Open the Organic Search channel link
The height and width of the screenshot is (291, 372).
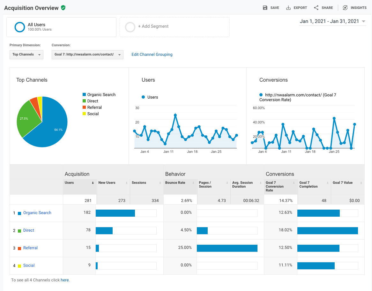[x=37, y=213]
